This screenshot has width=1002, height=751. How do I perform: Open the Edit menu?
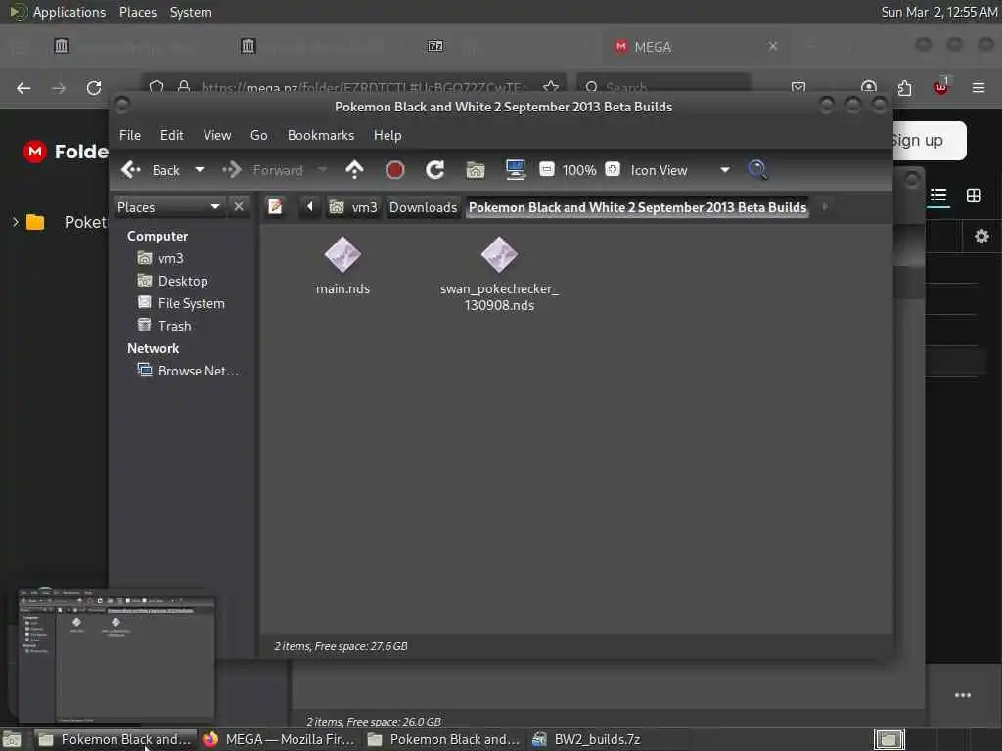(x=171, y=135)
